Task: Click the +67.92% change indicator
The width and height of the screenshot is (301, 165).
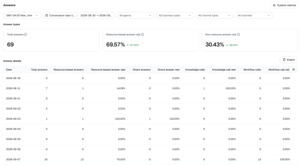Action: coord(133,45)
